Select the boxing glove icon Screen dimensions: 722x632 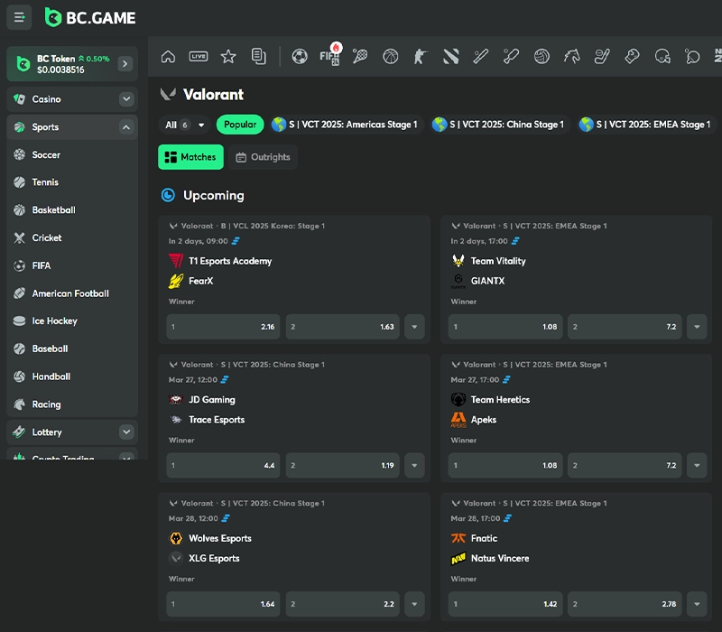[x=633, y=57]
